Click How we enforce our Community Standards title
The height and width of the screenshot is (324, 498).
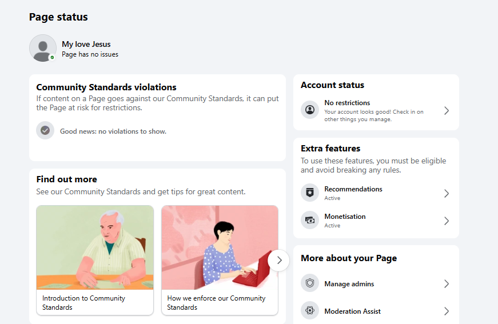(x=216, y=303)
